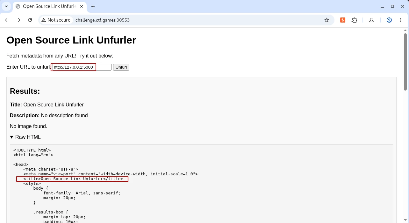Viewport: 409px width, 223px height.
Task: Click 'Fetch metadata from any URL!' text
Action: [41, 56]
